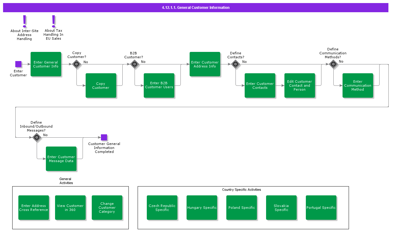Click the Copy Customer? decision gateway diamond
The height and width of the screenshot is (232, 393).
pos(76,64)
